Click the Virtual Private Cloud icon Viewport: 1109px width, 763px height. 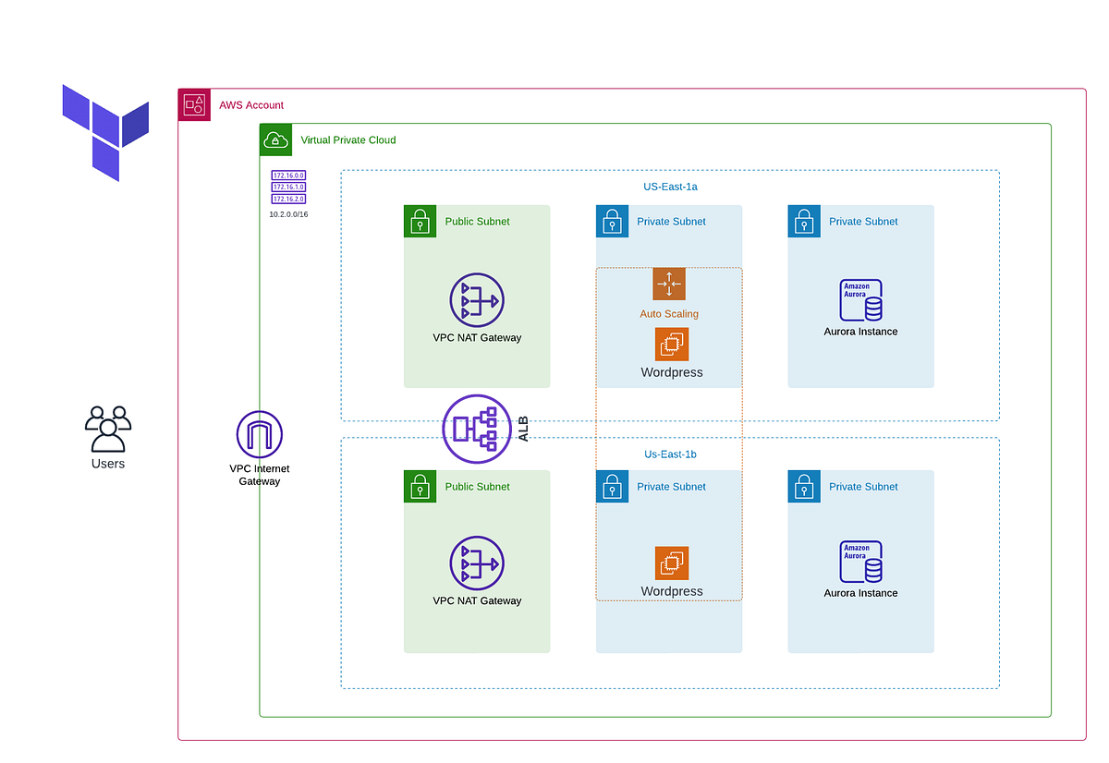(x=275, y=139)
